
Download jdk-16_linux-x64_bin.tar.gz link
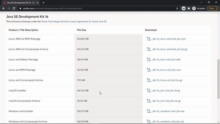point(167,80)
